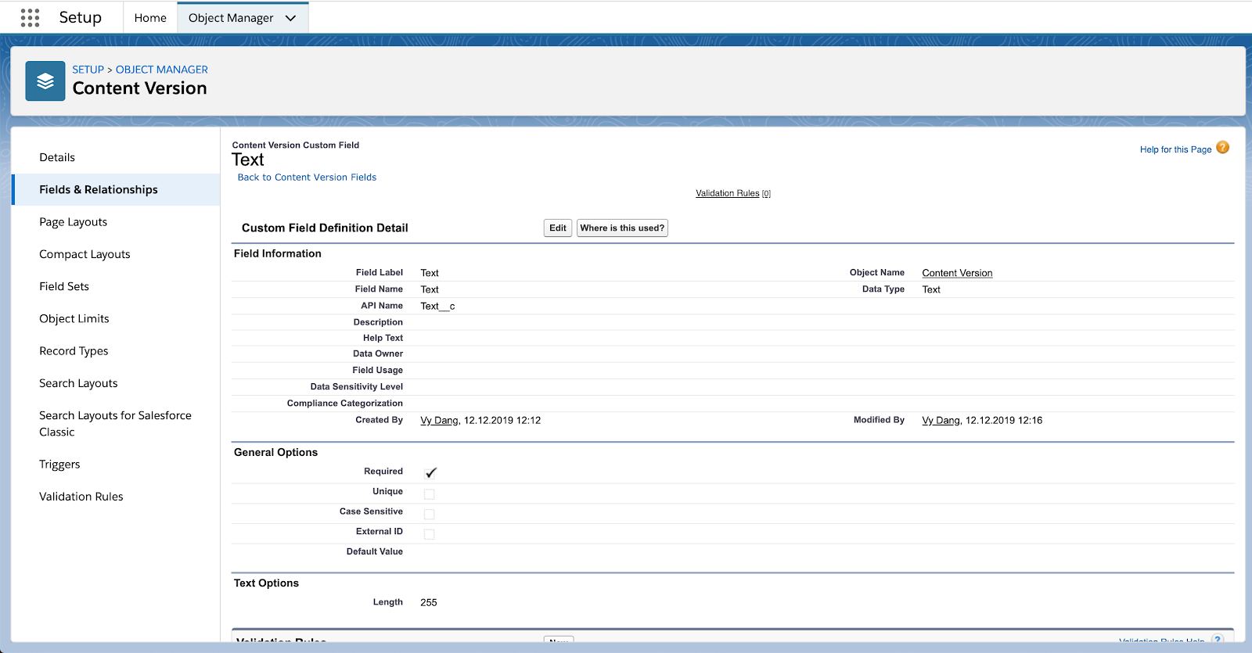Screen dimensions: 1252x653
Task: Follow Back to Content Version Fields link
Action: [x=307, y=178]
